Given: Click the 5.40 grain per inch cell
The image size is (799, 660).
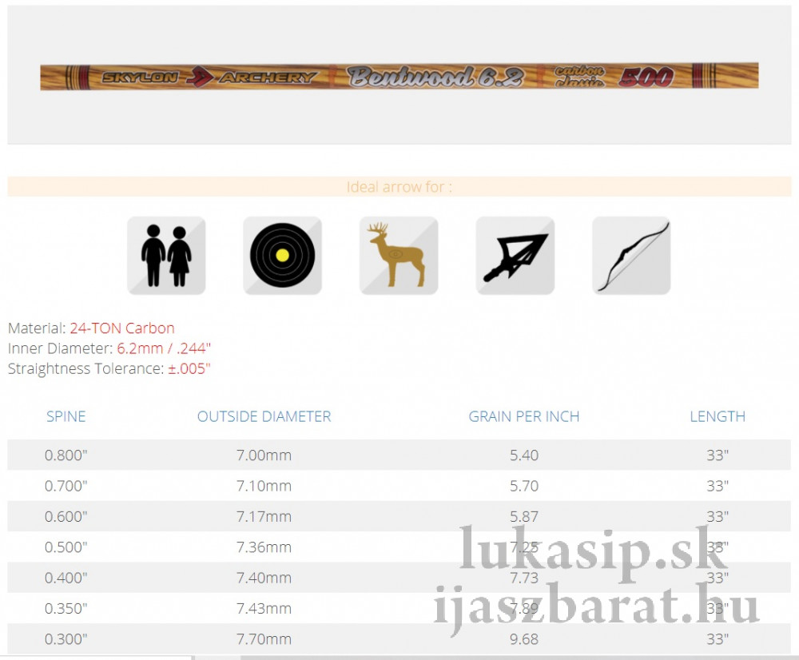Looking at the screenshot, I should 524,455.
